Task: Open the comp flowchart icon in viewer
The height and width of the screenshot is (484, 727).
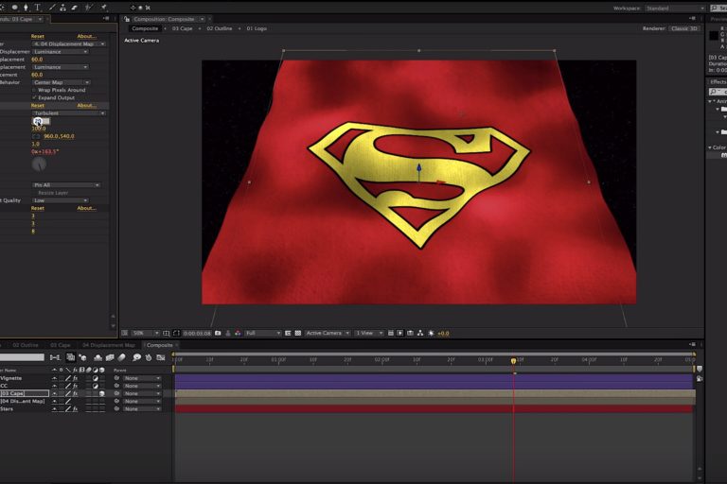Action: click(x=420, y=333)
